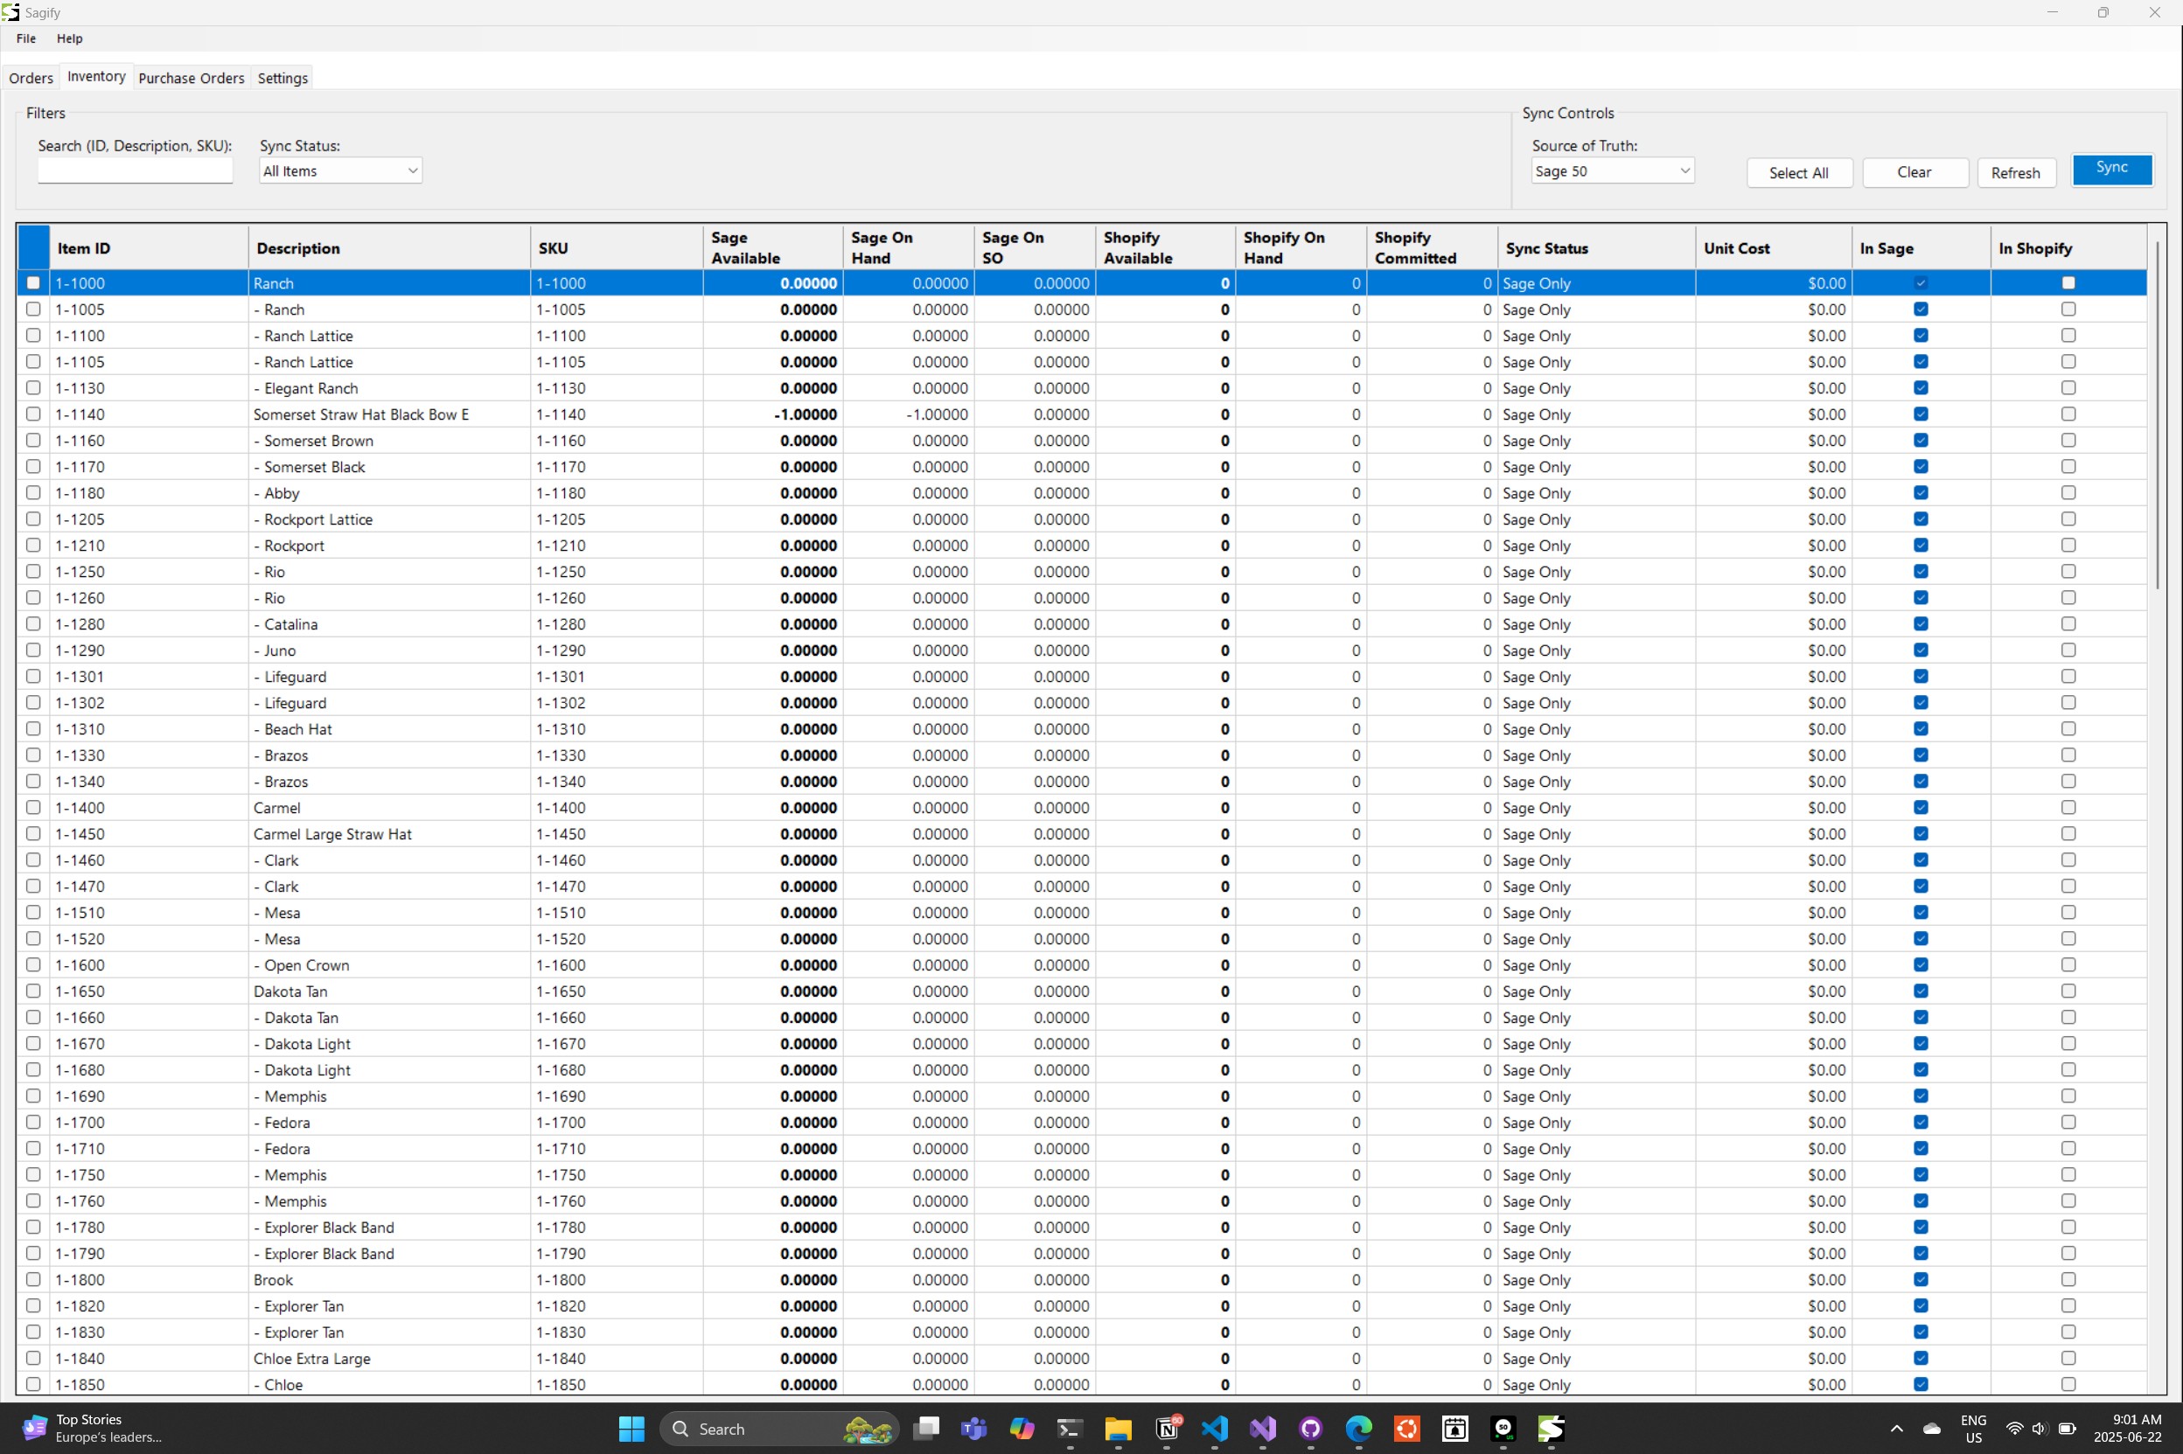2183x1454 pixels.
Task: Open Ubuntu app in taskbar
Action: point(1407,1428)
